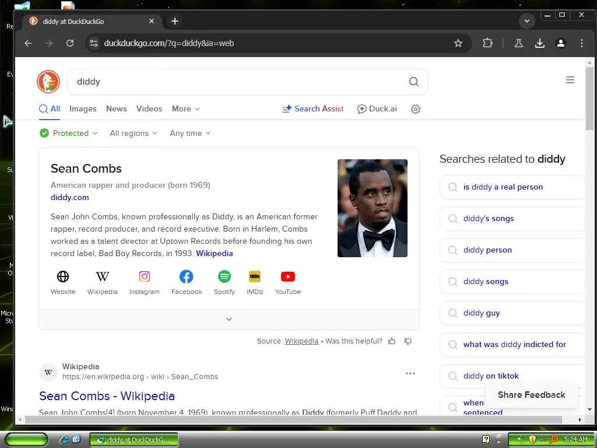Open the YouTube profile icon
Image resolution: width=597 pixels, height=448 pixels.
(288, 276)
